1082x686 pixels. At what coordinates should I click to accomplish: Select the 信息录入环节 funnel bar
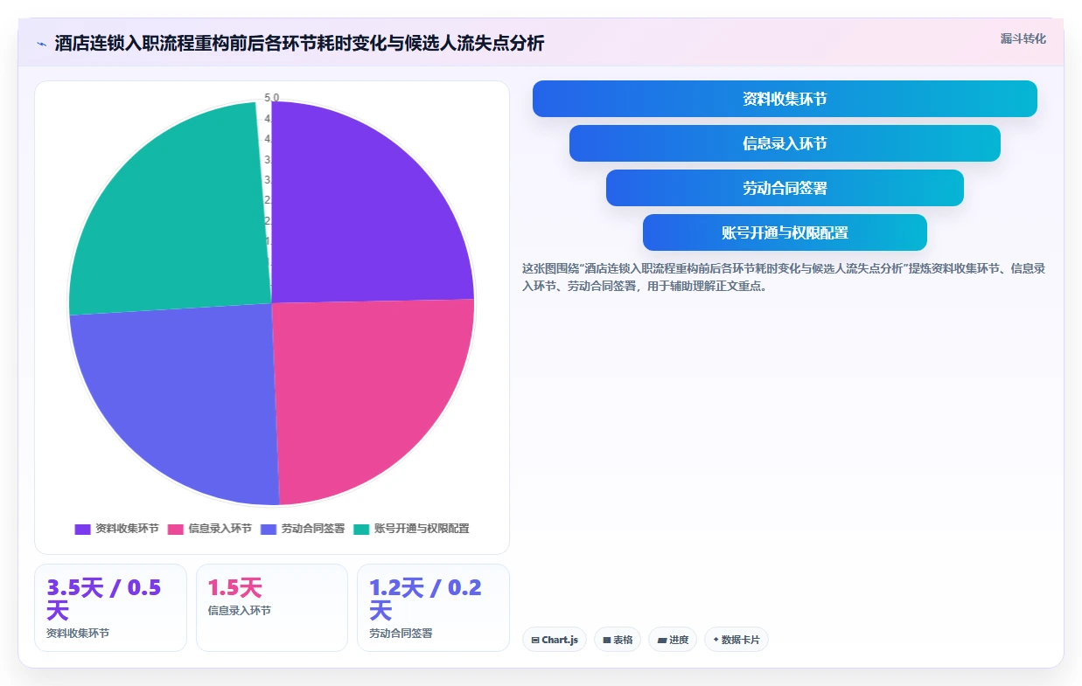tap(785, 143)
